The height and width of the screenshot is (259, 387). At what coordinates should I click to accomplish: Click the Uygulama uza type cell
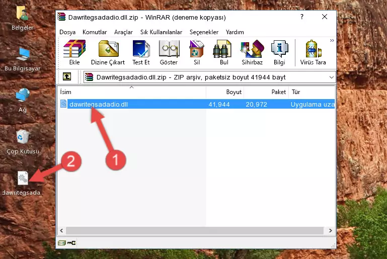pos(313,104)
